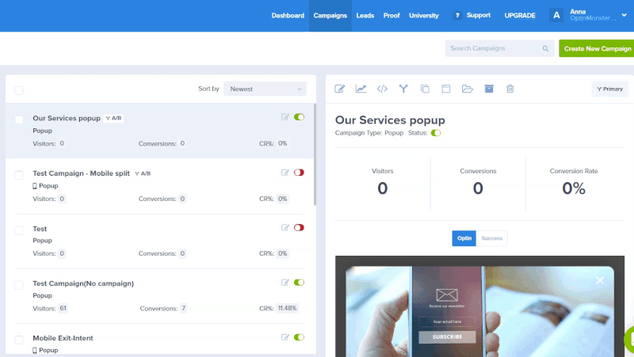Screen dimensions: 634x357
Task: Open the Campaigns menu item
Action: 330,15
